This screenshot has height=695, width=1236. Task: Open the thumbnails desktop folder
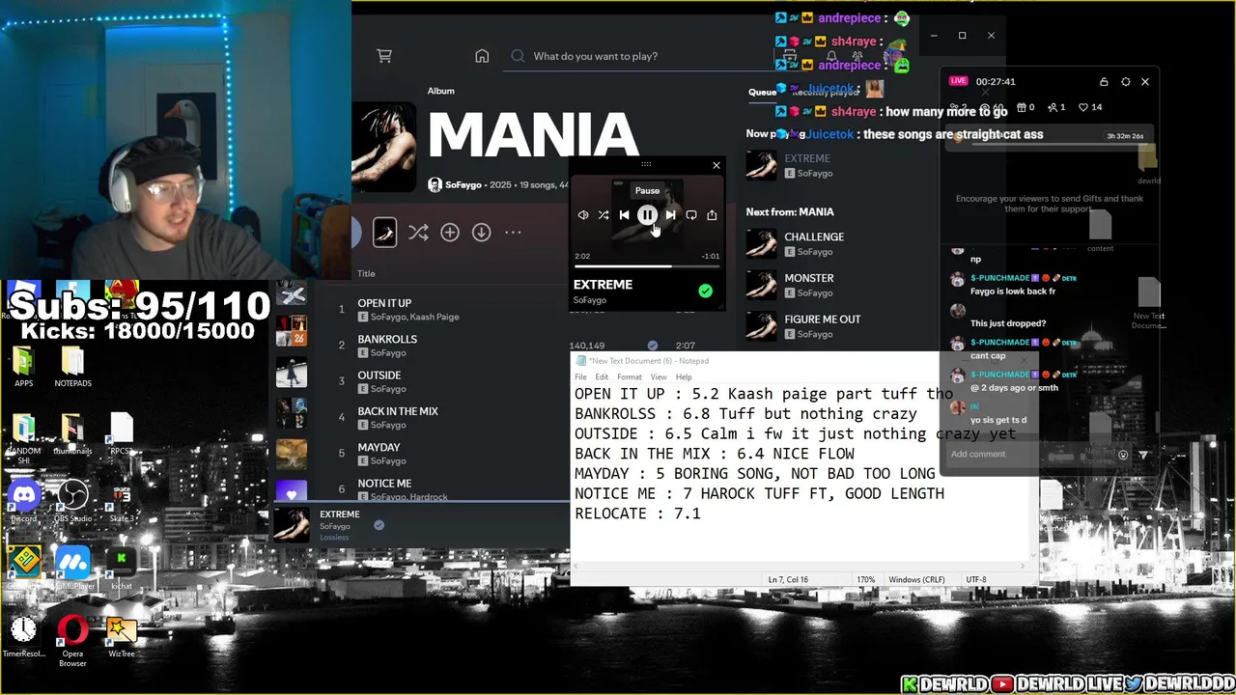point(72,434)
